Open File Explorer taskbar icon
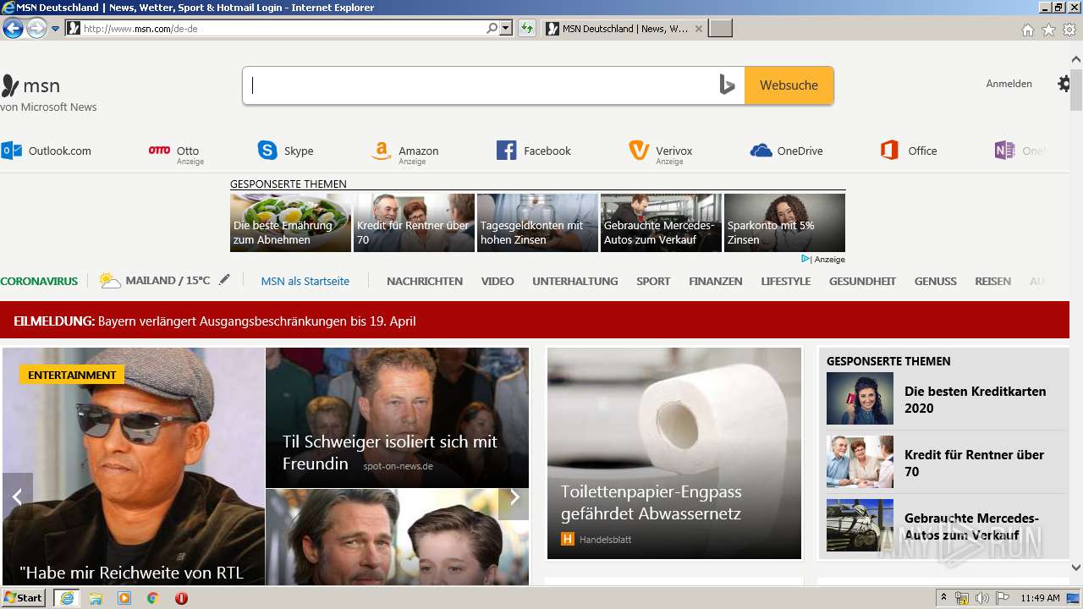 (x=96, y=598)
